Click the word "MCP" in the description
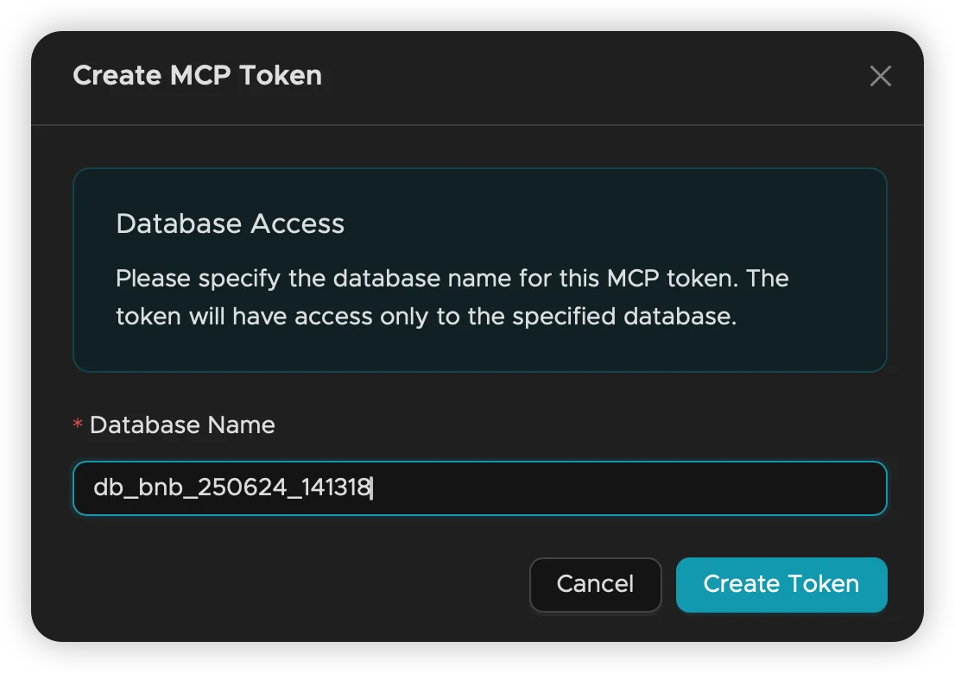 [x=638, y=279]
